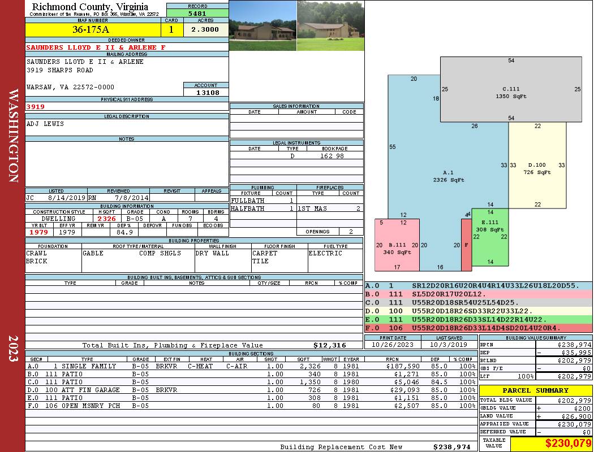Click the DWELLING construction style
The height and width of the screenshot is (452, 594).
click(59, 219)
